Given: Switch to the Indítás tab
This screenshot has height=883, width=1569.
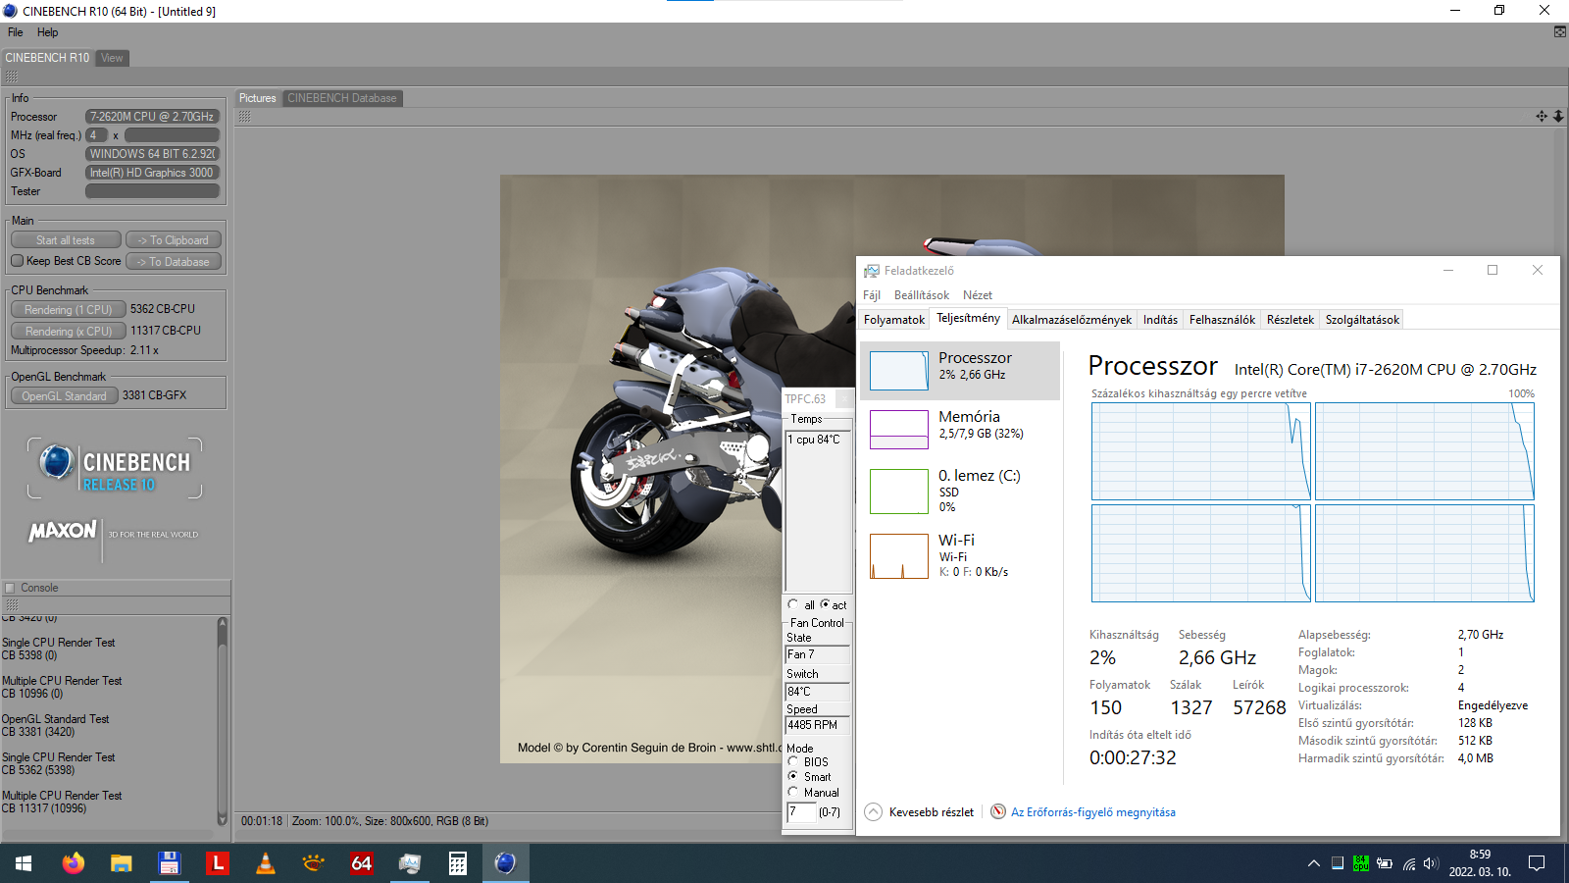Looking at the screenshot, I should (1160, 320).
